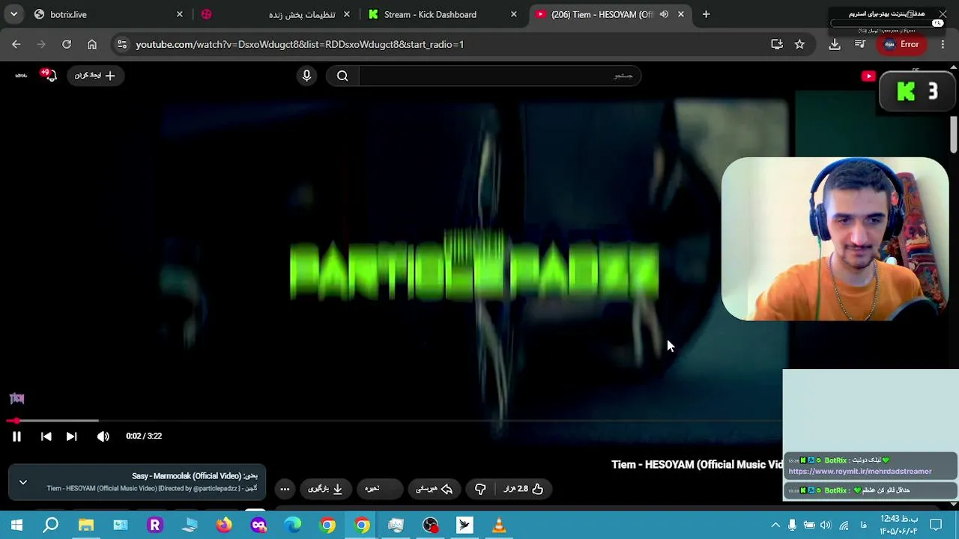Expand the 'Sasy - Marmoolak' up-next panel

click(x=23, y=483)
